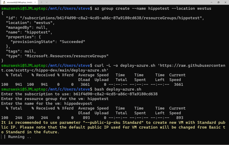Click the "name": "hippotest" line
Screen dimensions: 229x145
[29, 32]
